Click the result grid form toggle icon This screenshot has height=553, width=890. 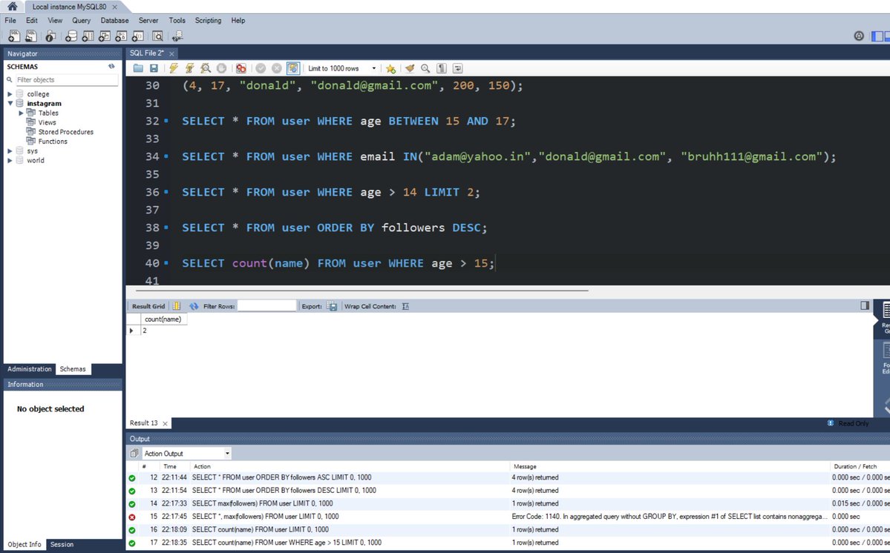coord(177,306)
